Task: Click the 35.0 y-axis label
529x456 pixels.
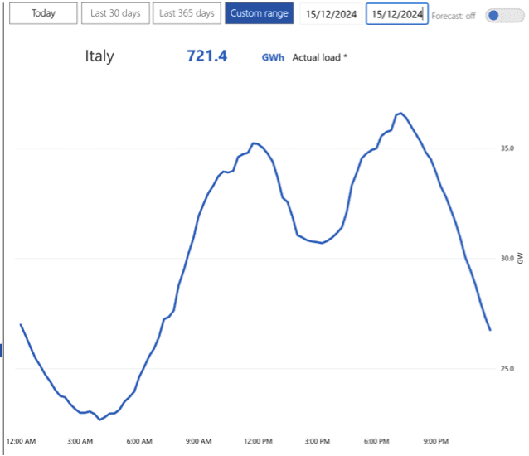Action: (x=507, y=148)
